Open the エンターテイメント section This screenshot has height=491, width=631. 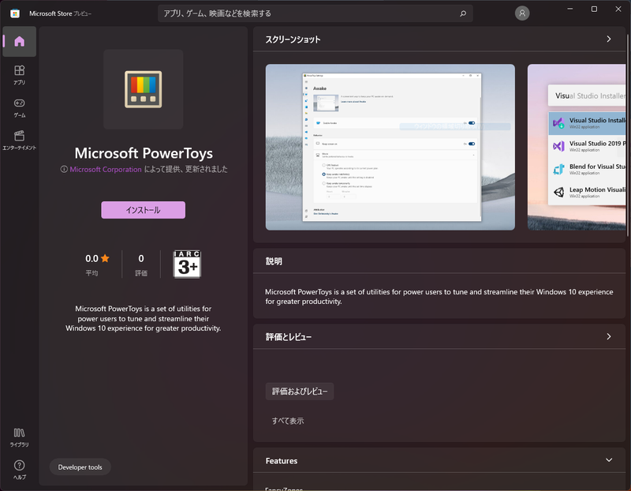click(18, 136)
